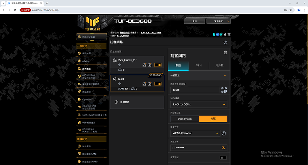This screenshot has width=308, height=165.
Task: Switch to the 用戶數 tab
Action: pos(220,65)
